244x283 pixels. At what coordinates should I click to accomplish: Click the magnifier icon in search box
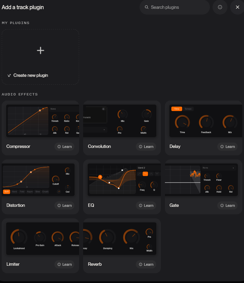tap(147, 7)
